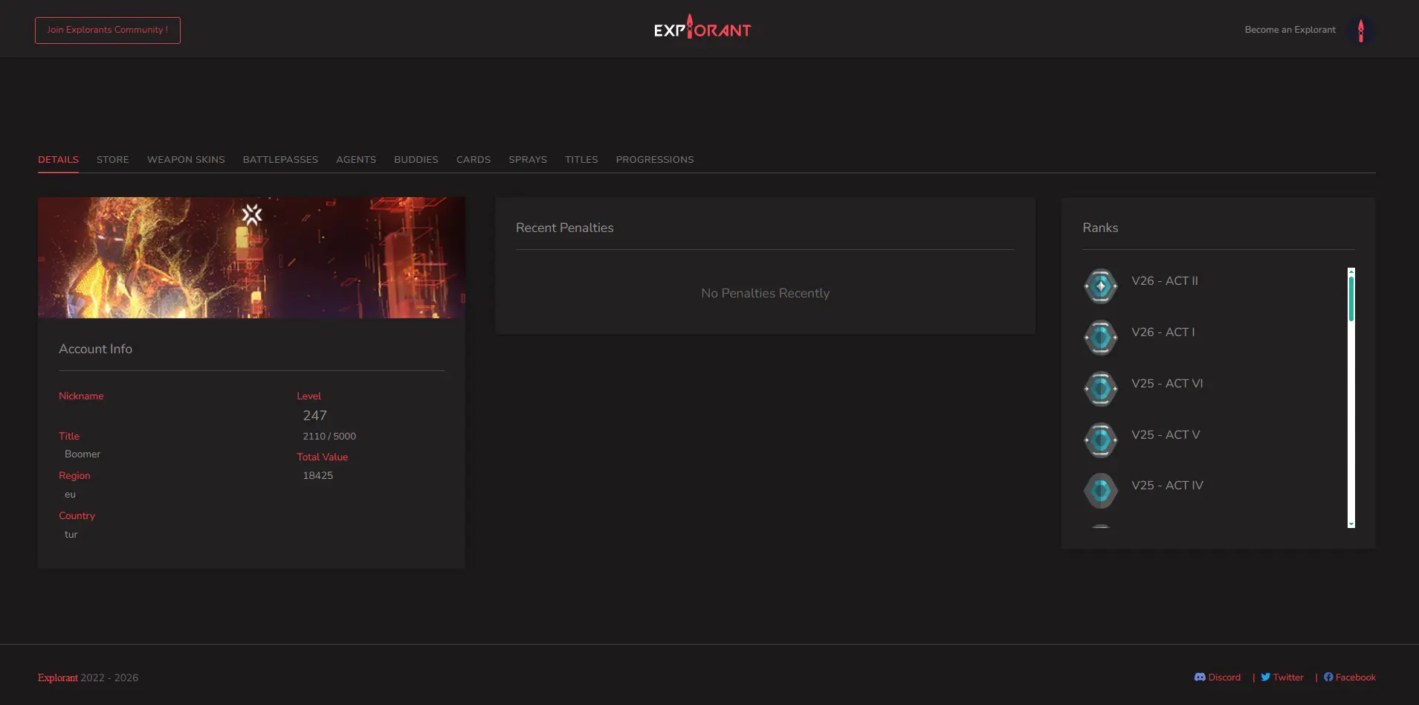Screen dimensions: 1419x705
Task: Open the Weapon Skins tab
Action: 186,160
